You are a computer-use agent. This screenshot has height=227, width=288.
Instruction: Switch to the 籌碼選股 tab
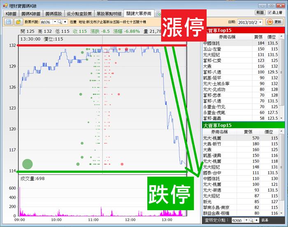(x=53, y=14)
